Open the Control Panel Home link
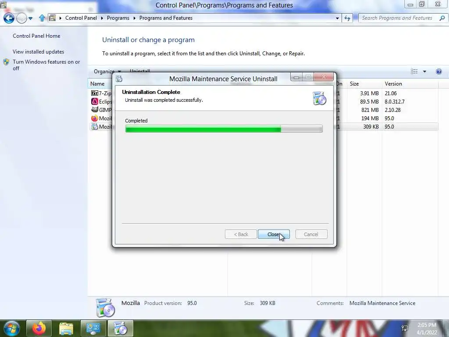 36,36
